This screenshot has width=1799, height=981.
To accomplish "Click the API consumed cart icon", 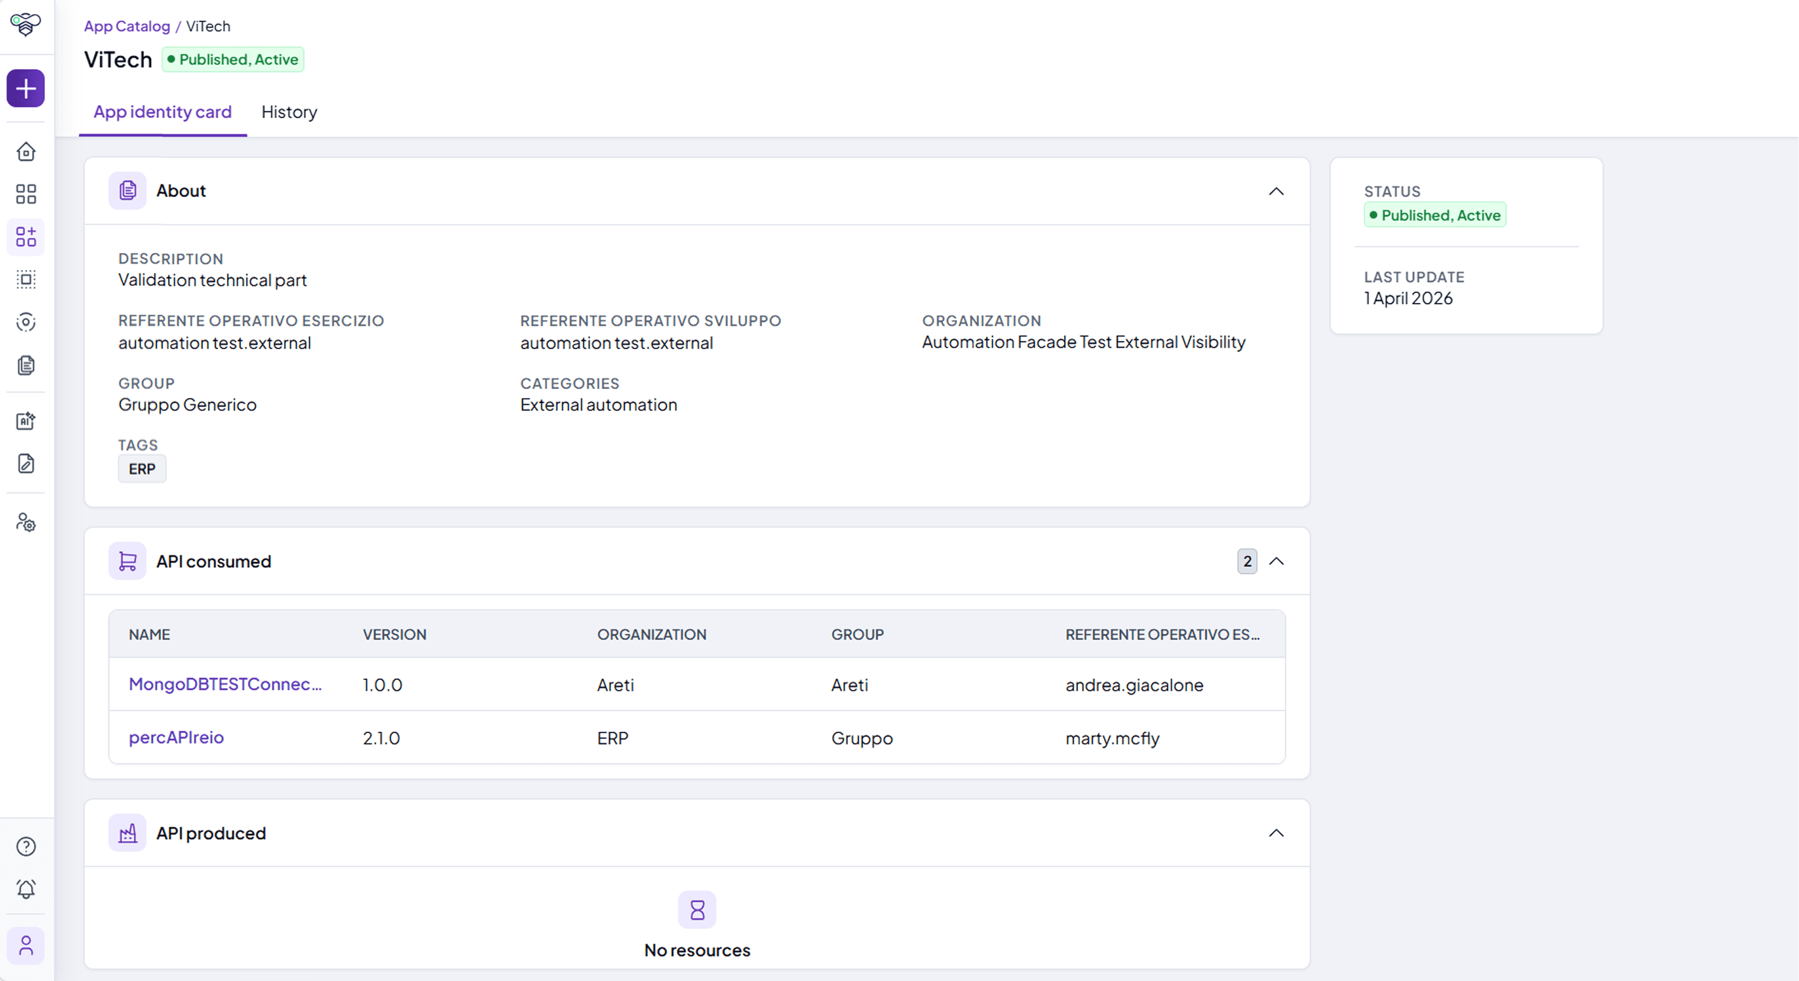I will pyautogui.click(x=127, y=561).
